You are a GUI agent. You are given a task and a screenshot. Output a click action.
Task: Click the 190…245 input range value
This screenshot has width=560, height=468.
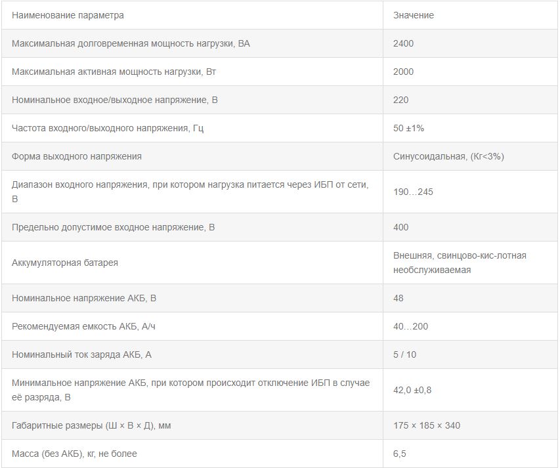[x=413, y=192]
